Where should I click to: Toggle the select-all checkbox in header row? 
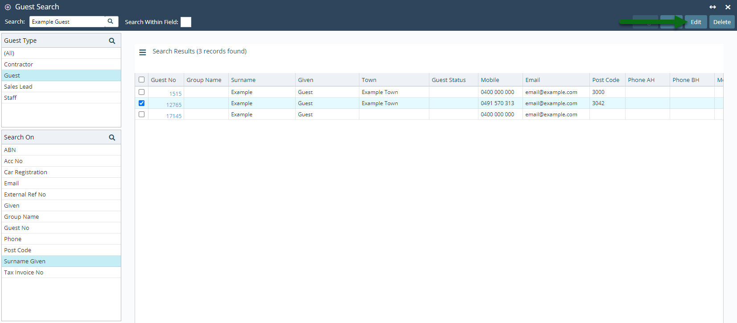click(141, 80)
